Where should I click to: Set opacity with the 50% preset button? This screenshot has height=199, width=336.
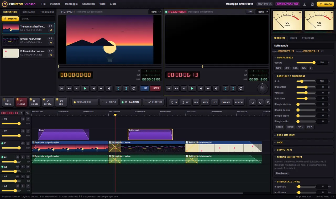tap(295, 68)
